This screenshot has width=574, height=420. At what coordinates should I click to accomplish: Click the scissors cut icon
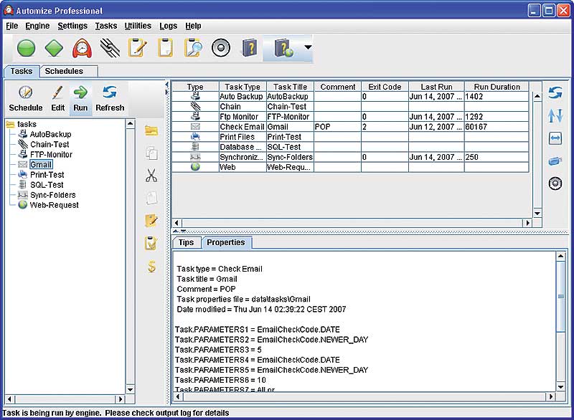[x=151, y=176]
